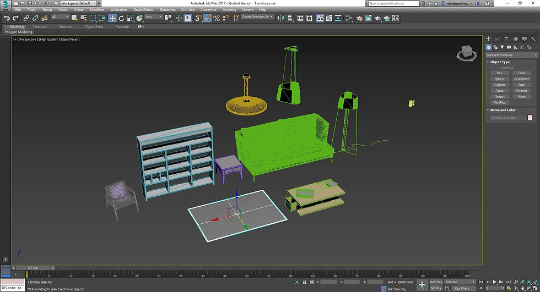
Task: Activate the Select and Scale tool
Action: click(130, 18)
